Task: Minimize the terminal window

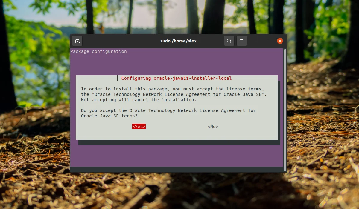Action: click(256, 41)
